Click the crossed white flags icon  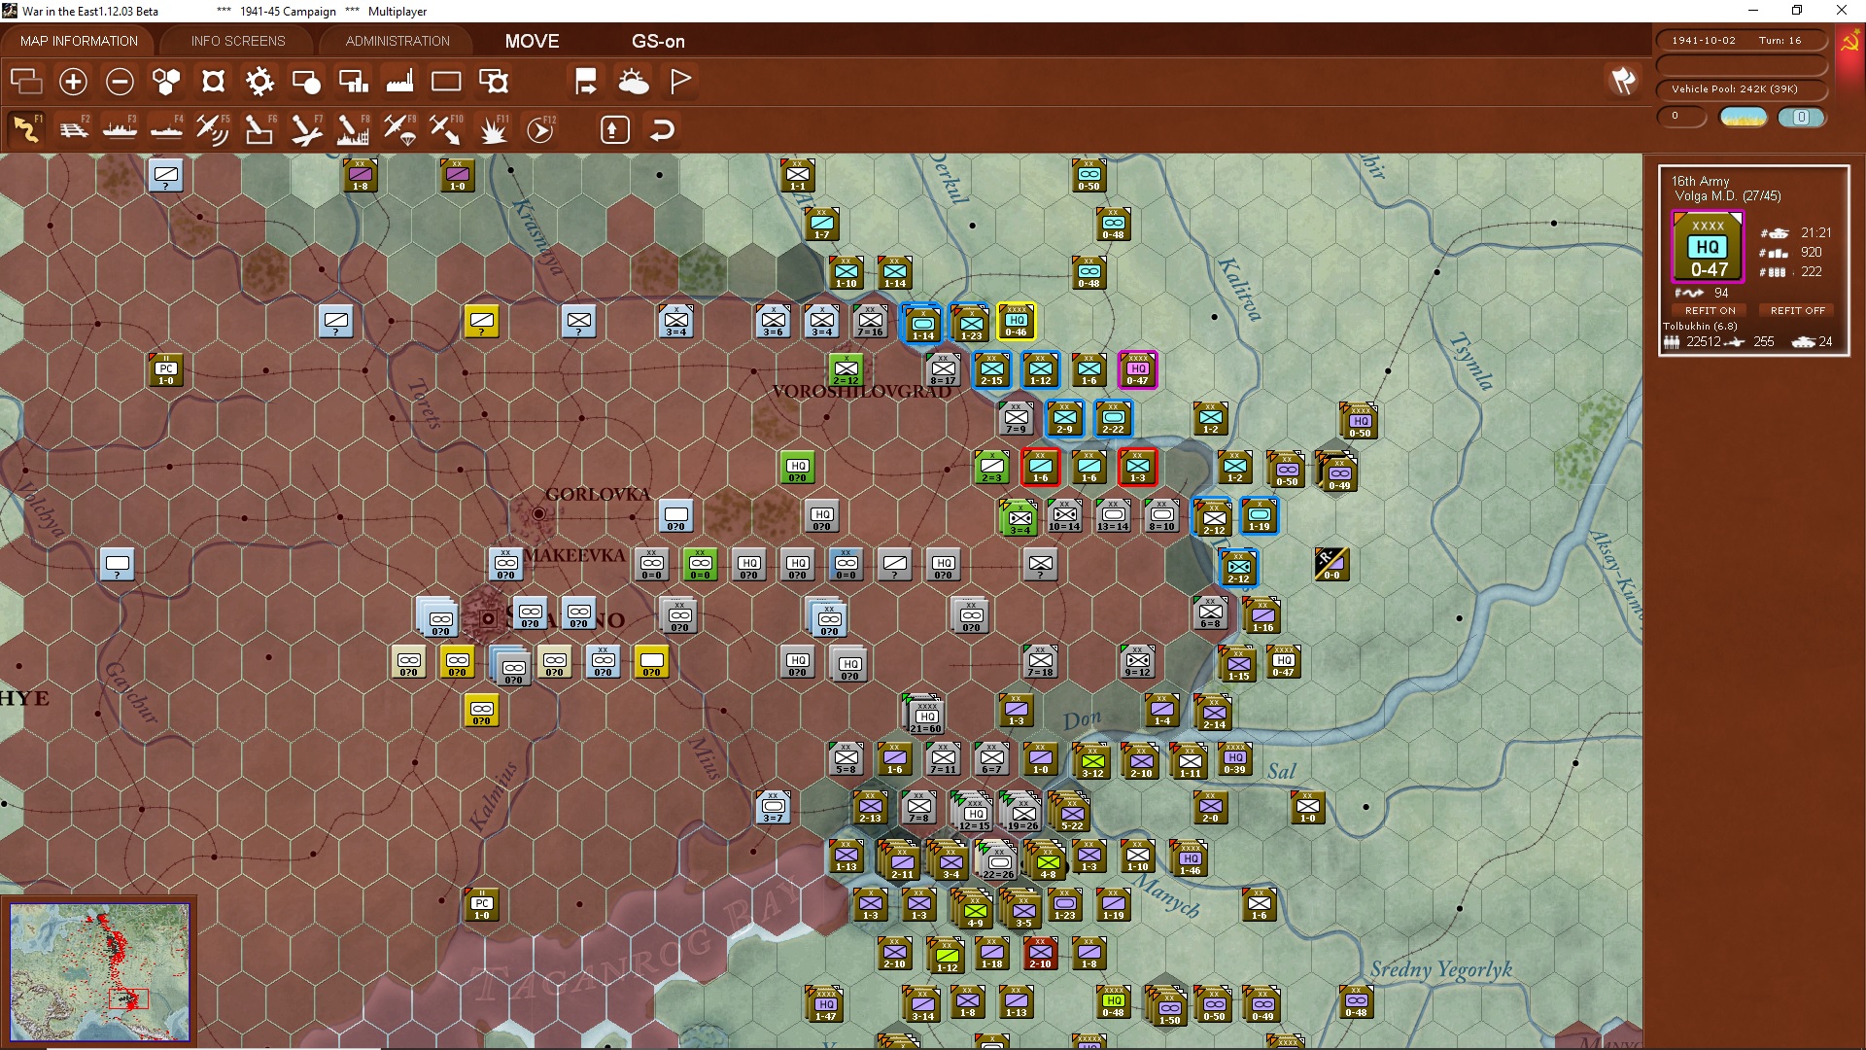[x=1623, y=82]
